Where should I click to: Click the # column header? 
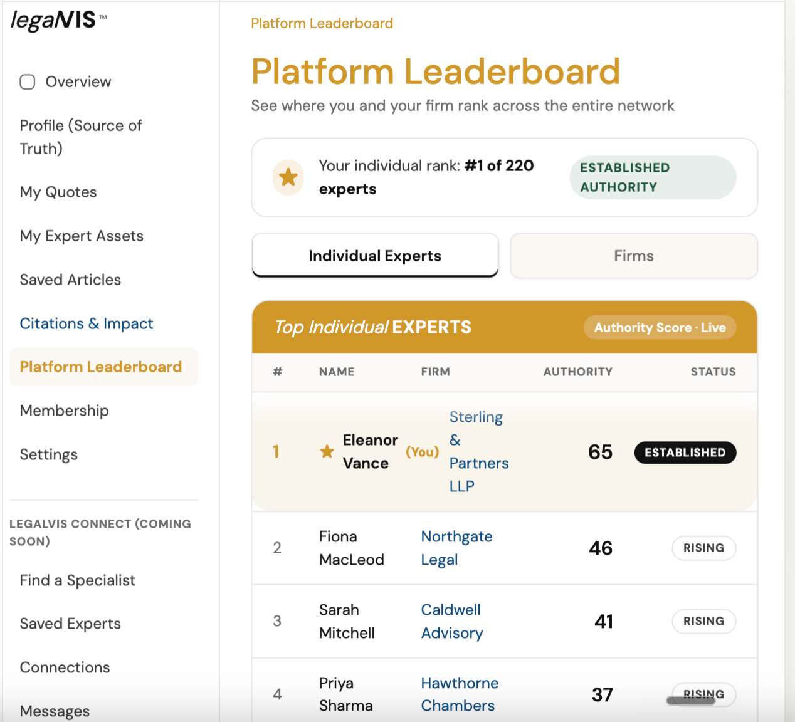pos(278,372)
